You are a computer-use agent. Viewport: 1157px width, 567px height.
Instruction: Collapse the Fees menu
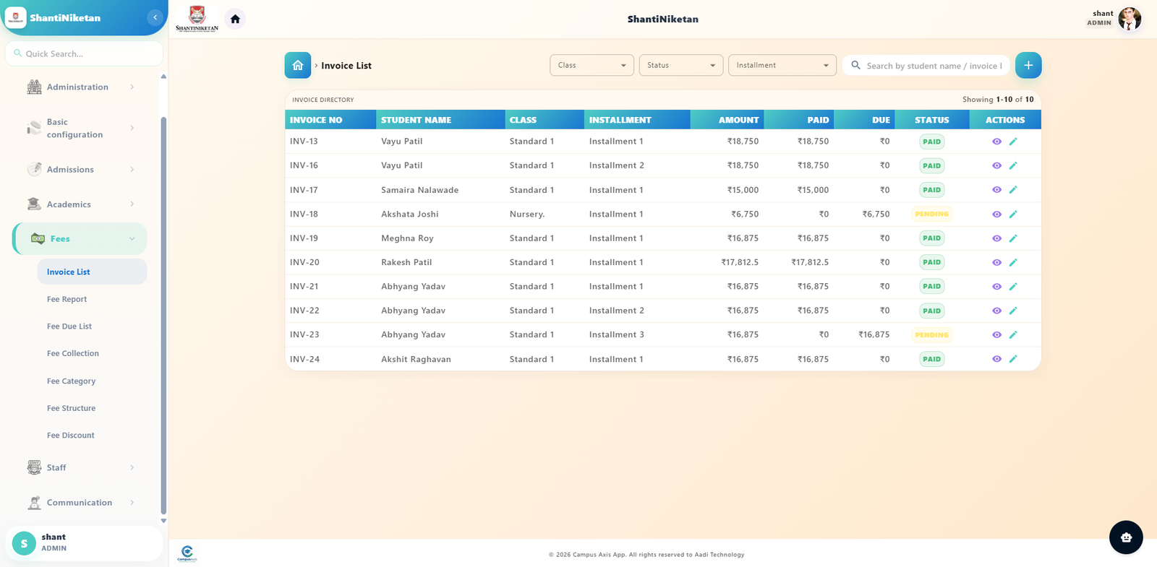click(81, 239)
